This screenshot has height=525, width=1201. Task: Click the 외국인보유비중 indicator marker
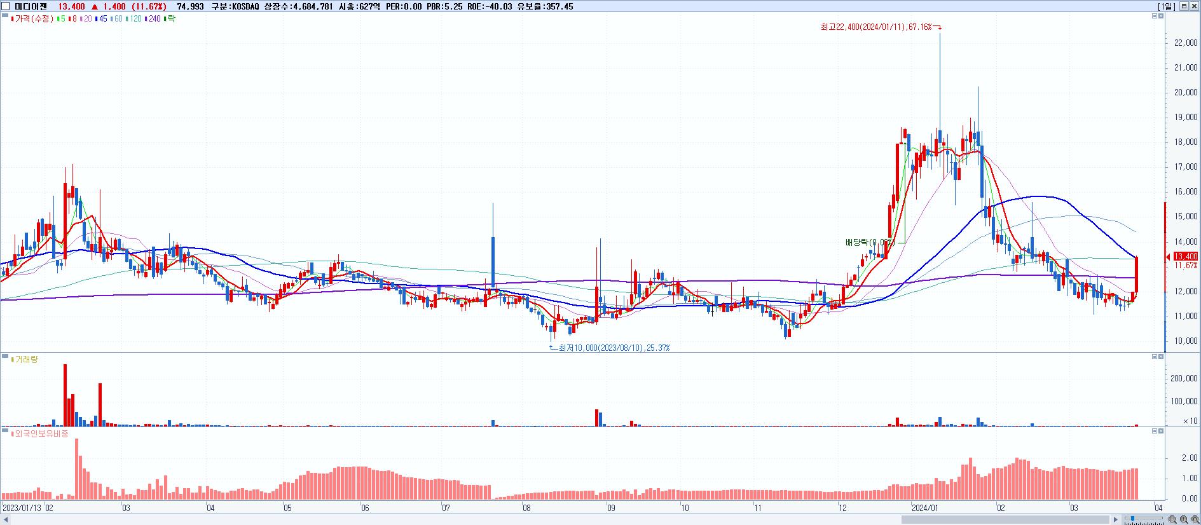point(13,433)
